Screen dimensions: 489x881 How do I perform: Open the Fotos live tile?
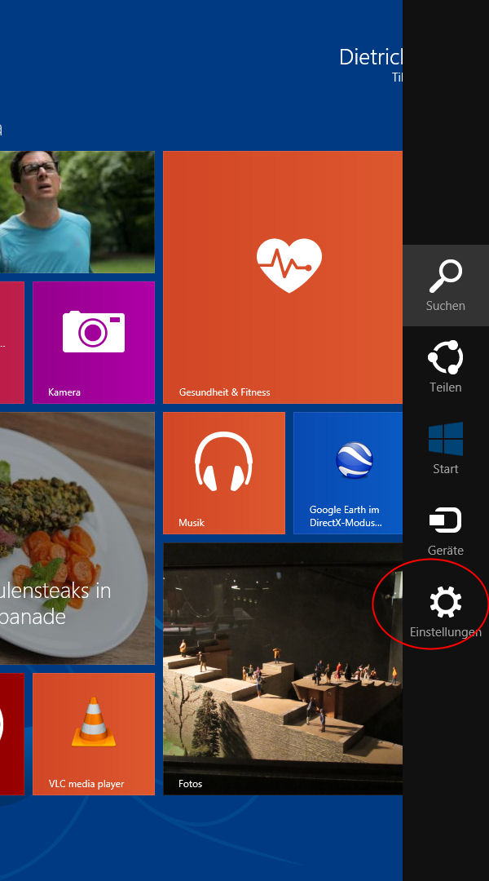click(x=283, y=669)
